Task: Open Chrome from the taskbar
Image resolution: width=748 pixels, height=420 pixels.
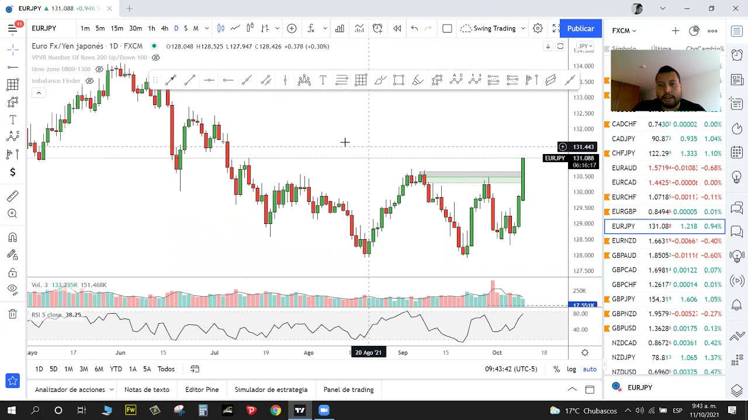Action: click(275, 411)
